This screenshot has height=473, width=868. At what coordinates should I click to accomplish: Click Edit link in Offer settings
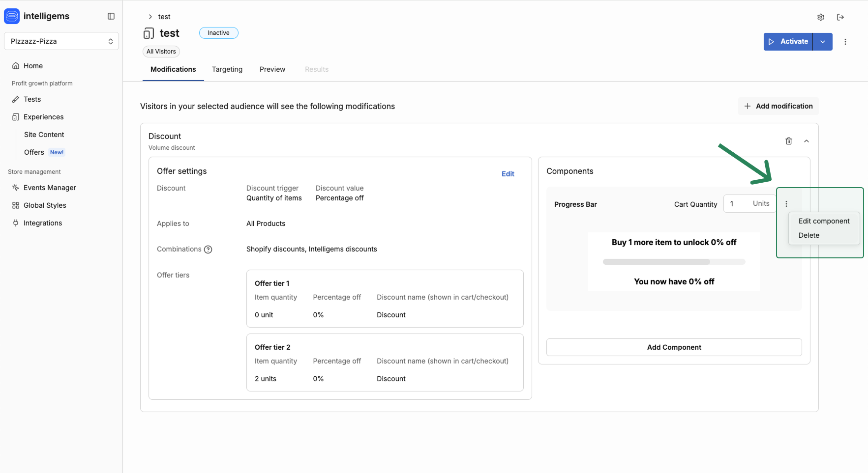point(508,174)
